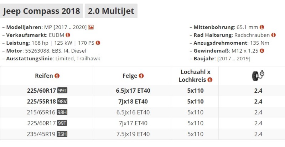This screenshot has width=285, height=147.
Task: Click the info icon next to Gewindemaß
Action: [x=262, y=50]
